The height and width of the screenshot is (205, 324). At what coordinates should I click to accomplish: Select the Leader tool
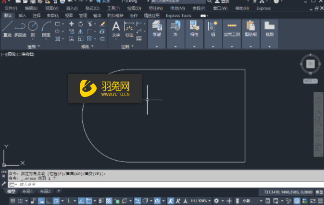139,31
